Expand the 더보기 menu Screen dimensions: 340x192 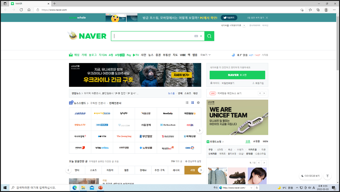click(x=205, y=55)
